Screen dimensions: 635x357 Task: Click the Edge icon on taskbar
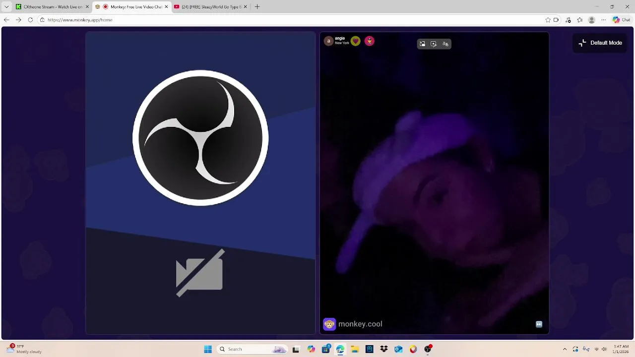pos(340,349)
